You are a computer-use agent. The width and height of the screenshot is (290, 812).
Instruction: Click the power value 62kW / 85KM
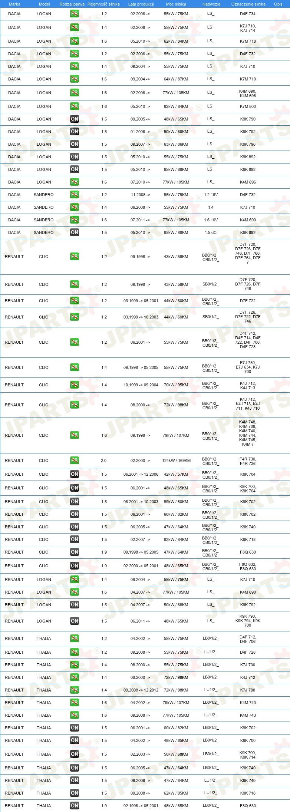[176, 793]
